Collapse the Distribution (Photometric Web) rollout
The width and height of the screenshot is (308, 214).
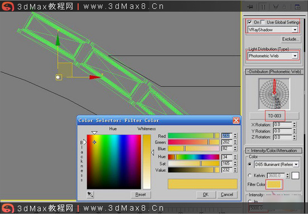(274, 72)
